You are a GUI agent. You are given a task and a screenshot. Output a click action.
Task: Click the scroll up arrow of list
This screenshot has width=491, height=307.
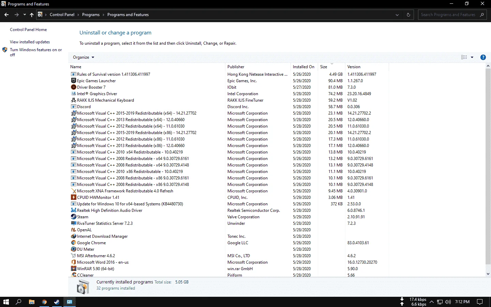tap(488, 66)
